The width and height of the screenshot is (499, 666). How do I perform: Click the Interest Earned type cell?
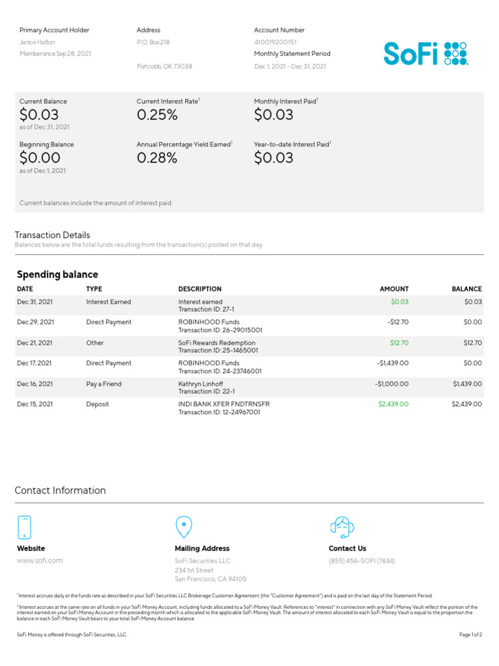[x=109, y=302]
